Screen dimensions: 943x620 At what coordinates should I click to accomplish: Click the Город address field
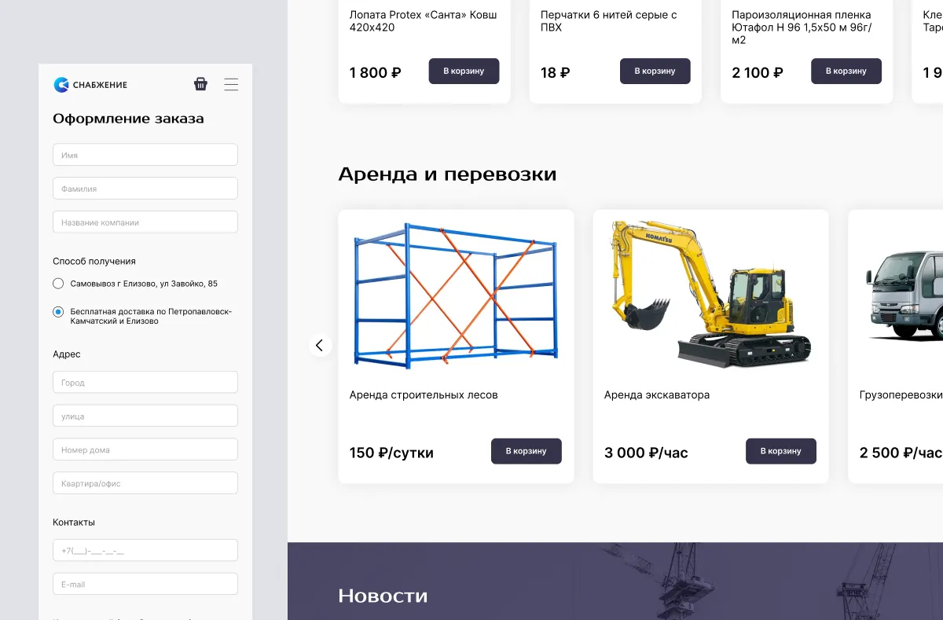click(x=145, y=382)
